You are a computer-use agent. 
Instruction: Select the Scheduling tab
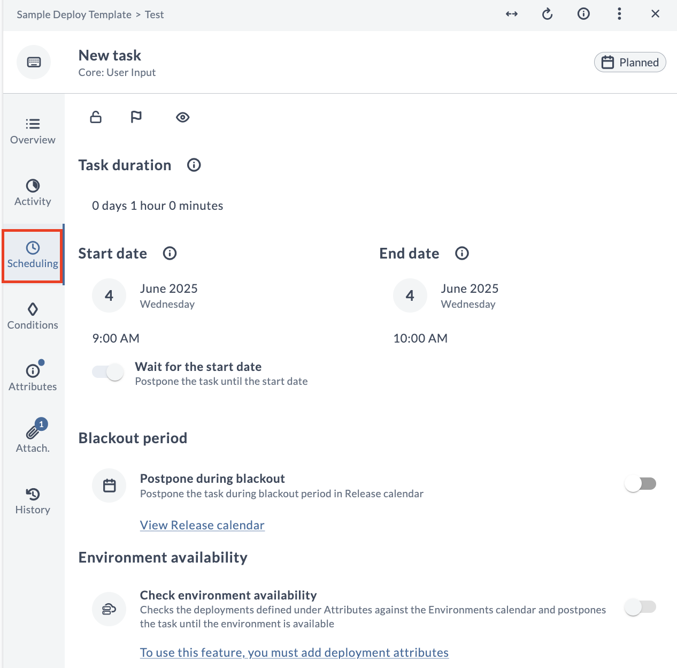point(33,255)
